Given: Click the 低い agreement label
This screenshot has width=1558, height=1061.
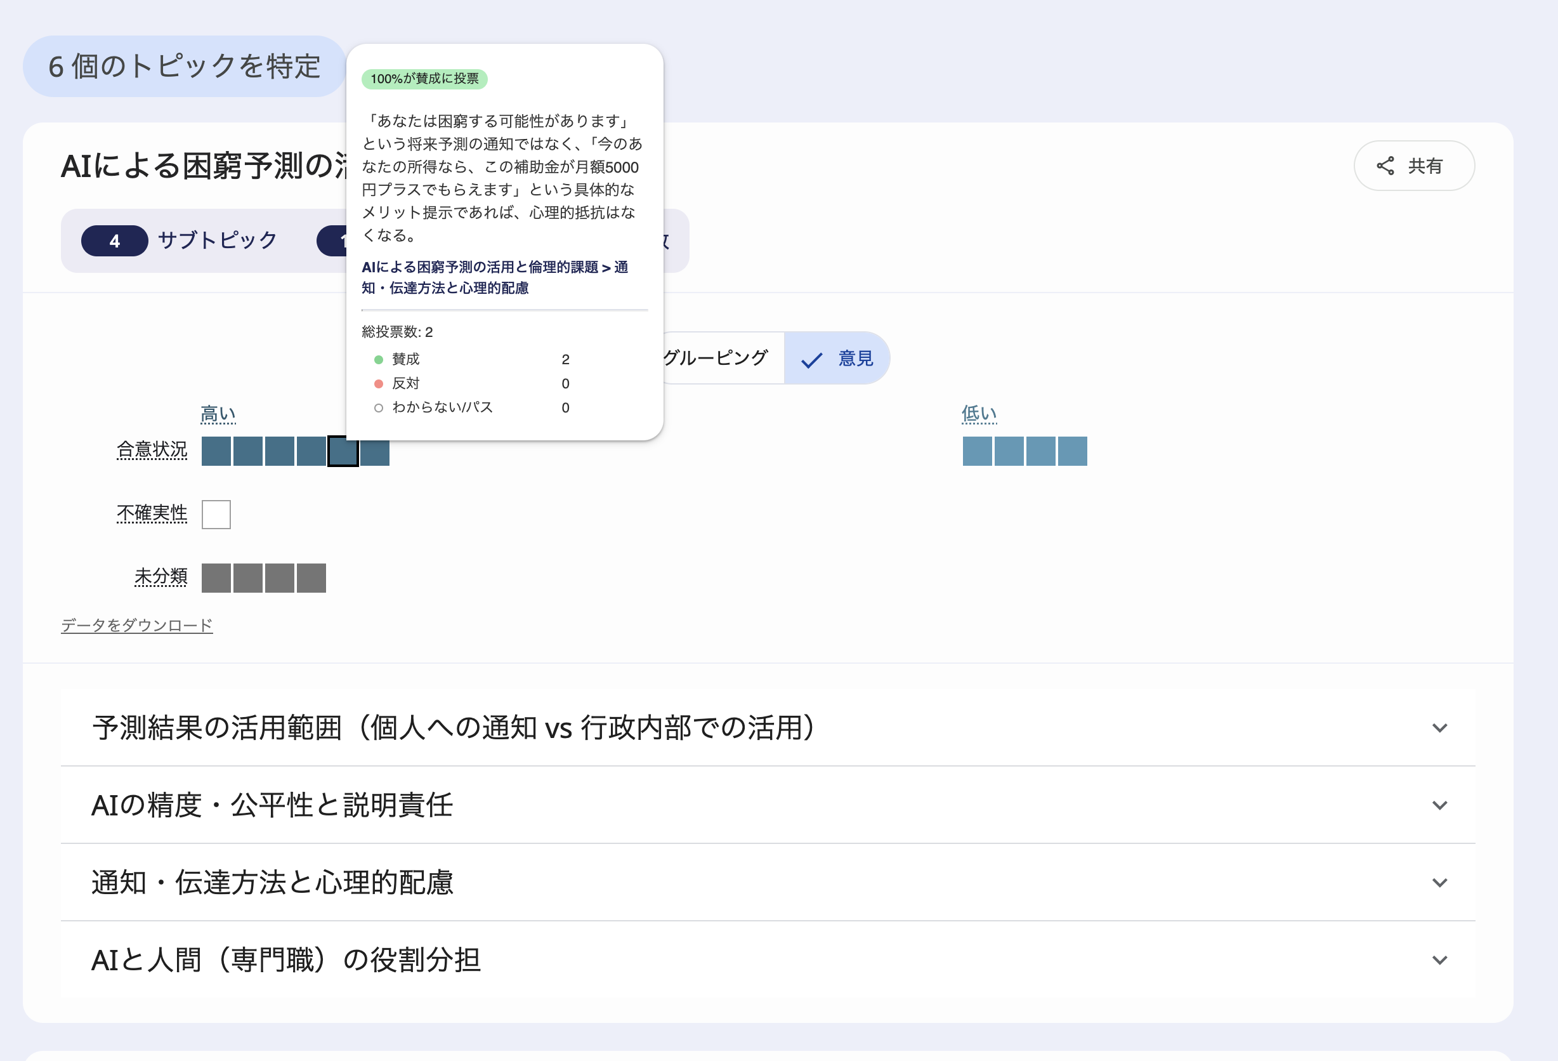Looking at the screenshot, I should click(x=979, y=414).
